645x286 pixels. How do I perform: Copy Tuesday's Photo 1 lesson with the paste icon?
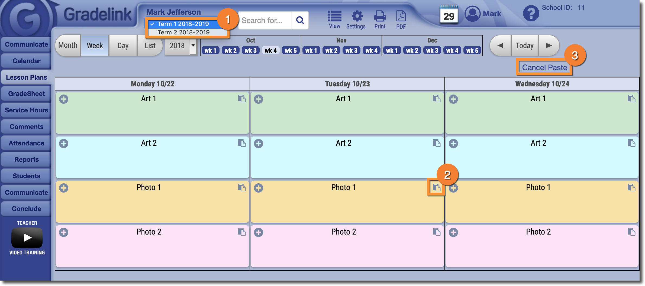click(436, 187)
